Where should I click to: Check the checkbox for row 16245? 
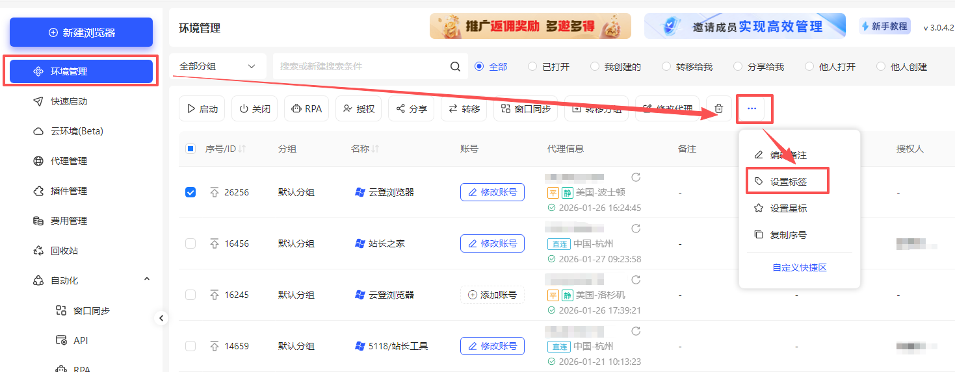(x=190, y=295)
